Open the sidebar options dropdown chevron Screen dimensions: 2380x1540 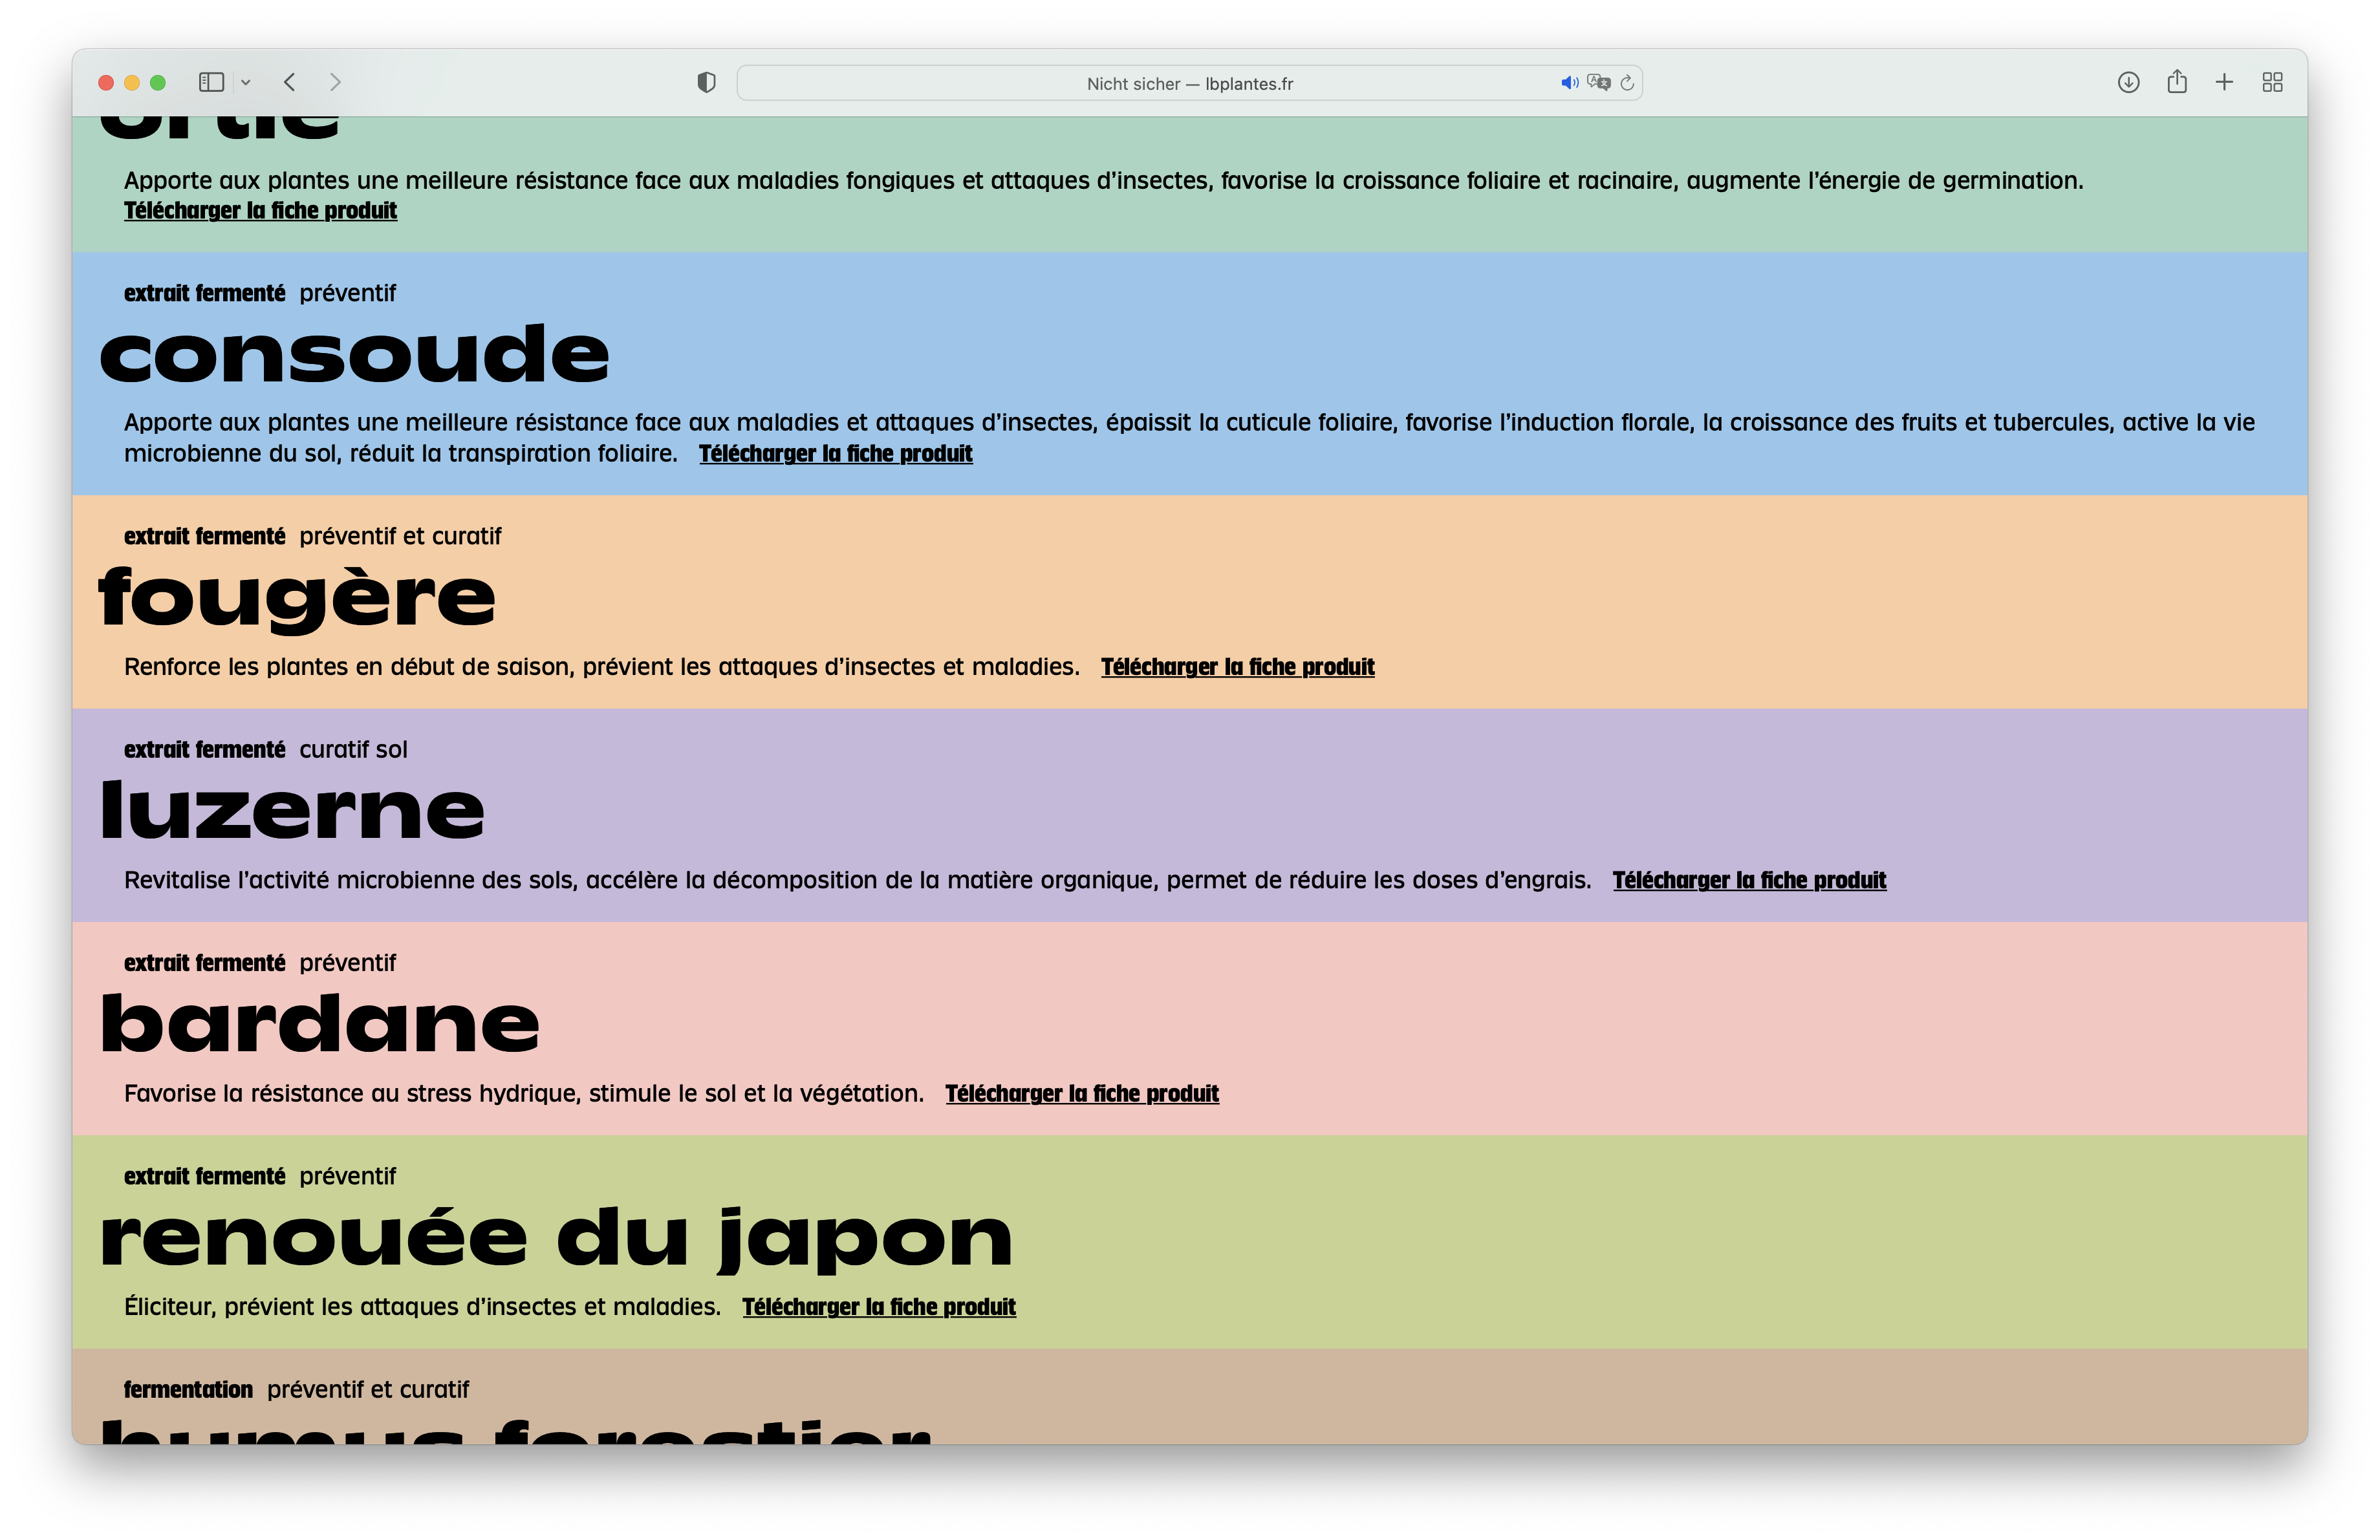click(246, 83)
